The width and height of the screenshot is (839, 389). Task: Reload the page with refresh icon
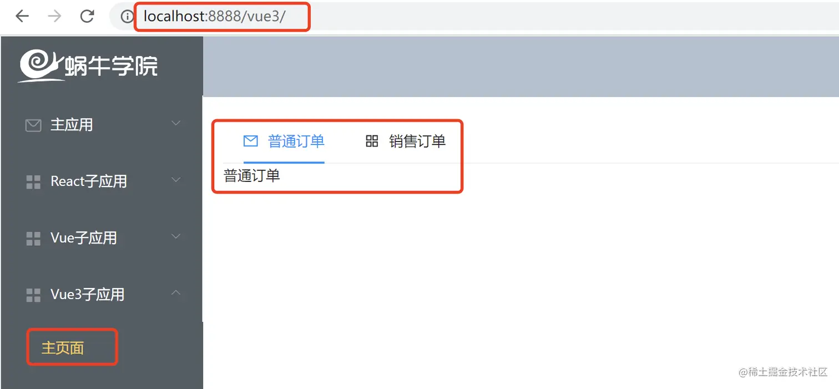coord(87,16)
